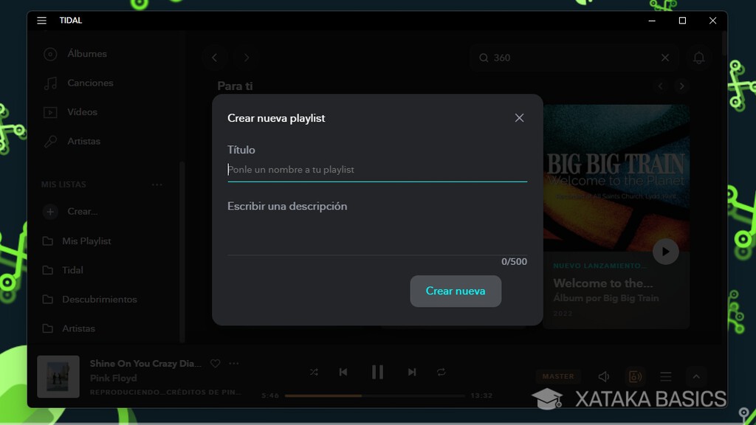Pause the current playback
Screen dimensions: 756x425
pyautogui.click(x=377, y=372)
